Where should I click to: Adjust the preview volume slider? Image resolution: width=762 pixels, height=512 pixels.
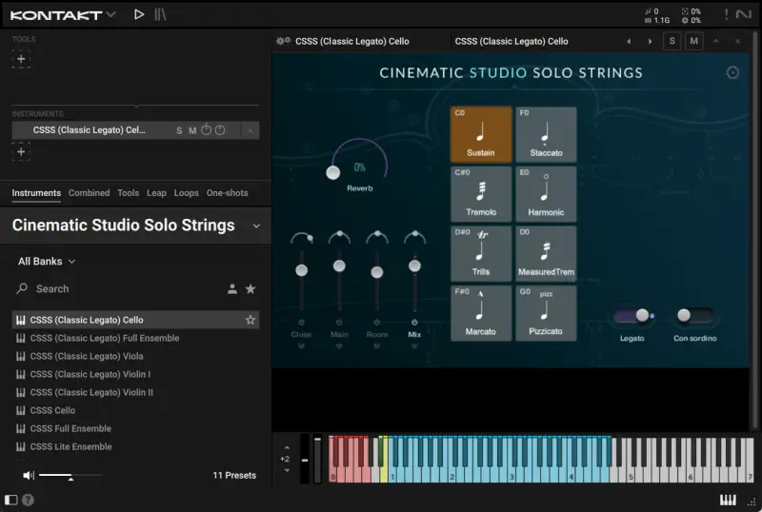70,475
